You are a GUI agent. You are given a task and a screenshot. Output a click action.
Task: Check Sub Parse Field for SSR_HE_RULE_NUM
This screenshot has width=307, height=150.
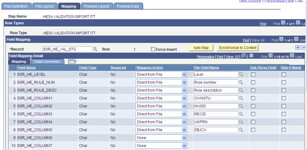[253, 82]
